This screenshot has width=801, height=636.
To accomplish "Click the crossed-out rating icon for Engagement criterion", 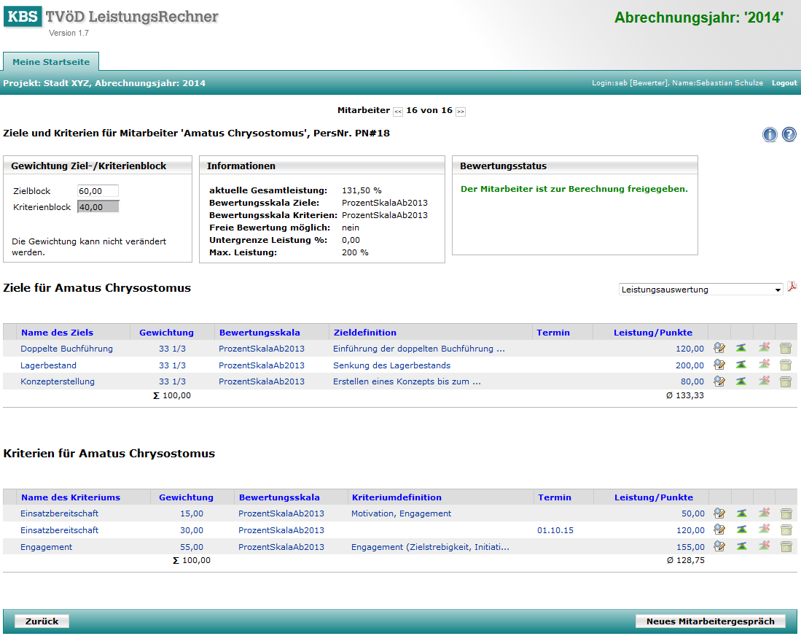I will [x=765, y=546].
